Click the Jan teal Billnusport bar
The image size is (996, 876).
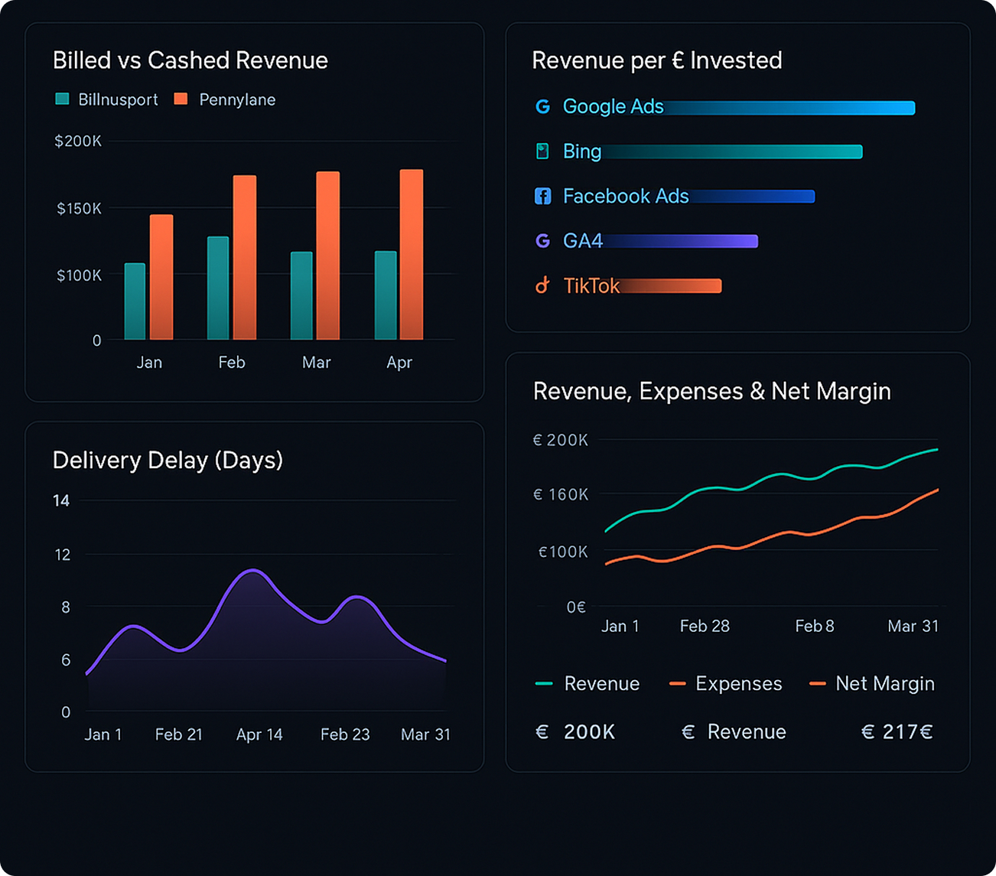pyautogui.click(x=135, y=301)
